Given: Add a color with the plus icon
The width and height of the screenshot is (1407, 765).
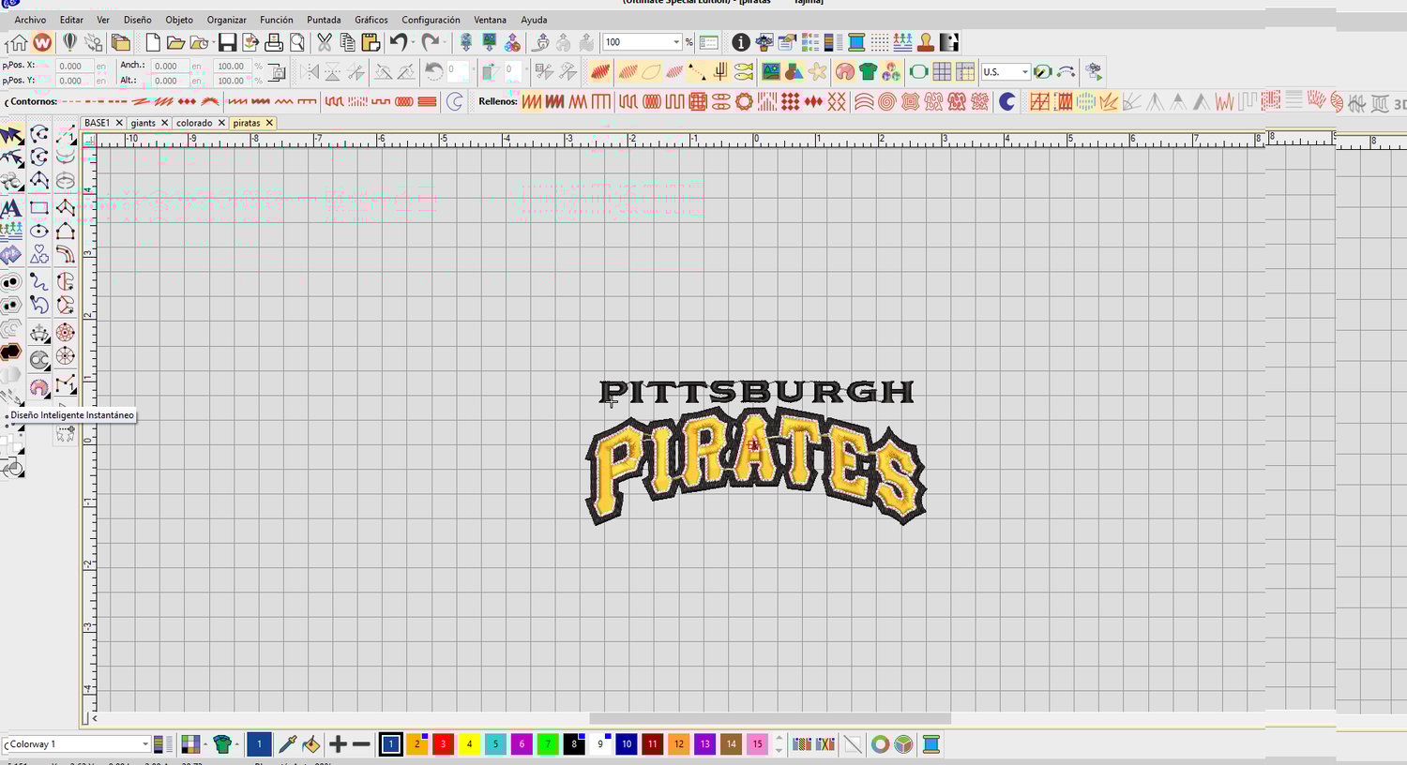Looking at the screenshot, I should click(x=338, y=744).
